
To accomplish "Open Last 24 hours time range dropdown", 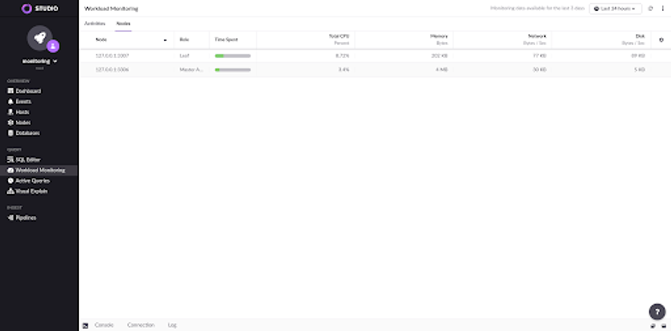I will (x=615, y=9).
